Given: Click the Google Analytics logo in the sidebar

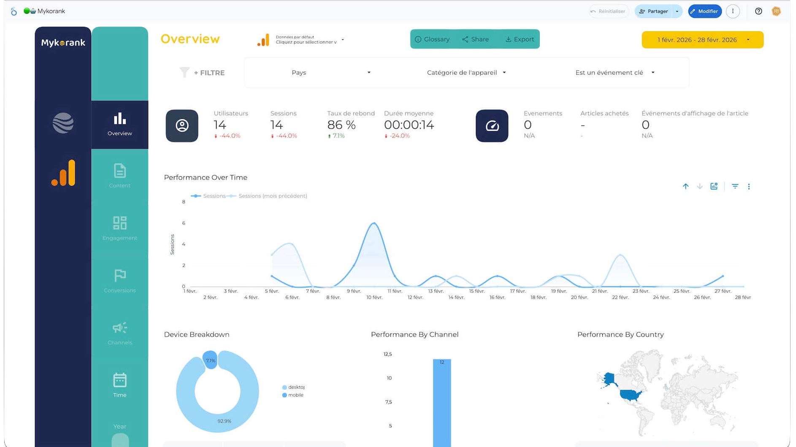Looking at the screenshot, I should click(62, 171).
